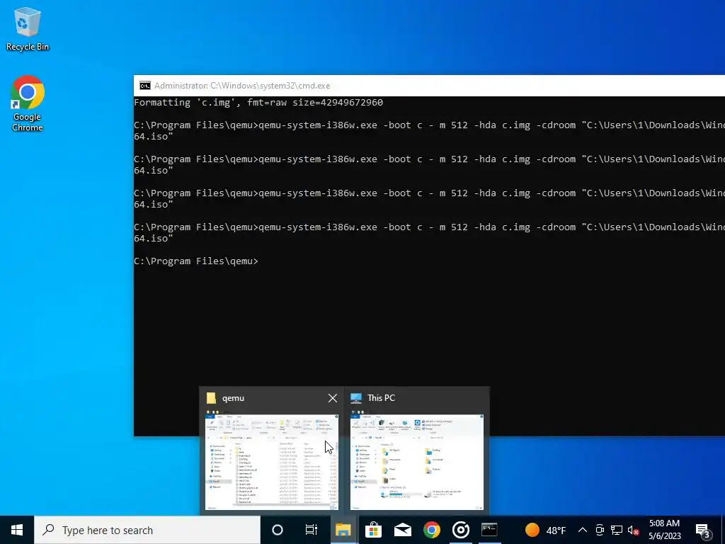Image resolution: width=725 pixels, height=544 pixels.
Task: Click the qemu folder icon in preview header
Action: 211,398
